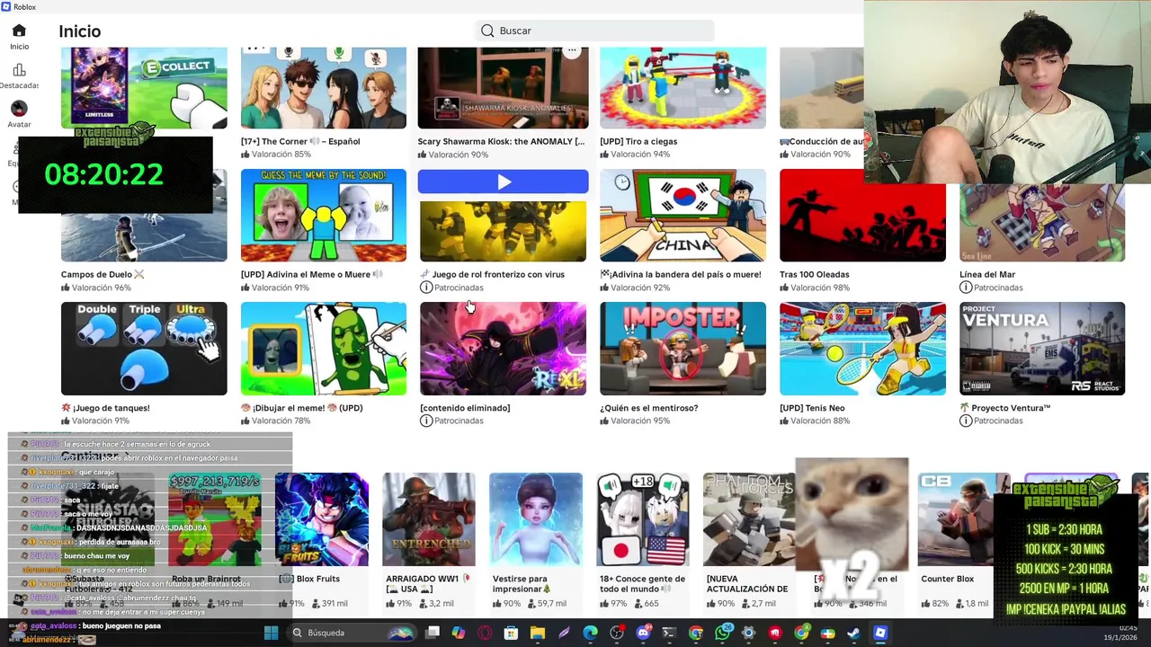Open Discord from the taskbar
Screen dimensions: 1151x647
click(643, 633)
